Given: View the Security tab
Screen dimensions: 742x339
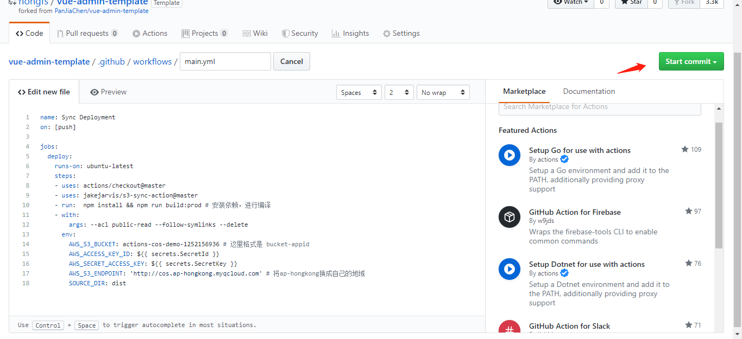Looking at the screenshot, I should point(300,33).
